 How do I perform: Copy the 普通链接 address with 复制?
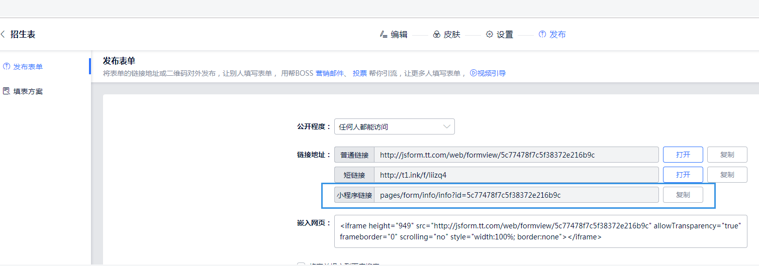coord(727,155)
